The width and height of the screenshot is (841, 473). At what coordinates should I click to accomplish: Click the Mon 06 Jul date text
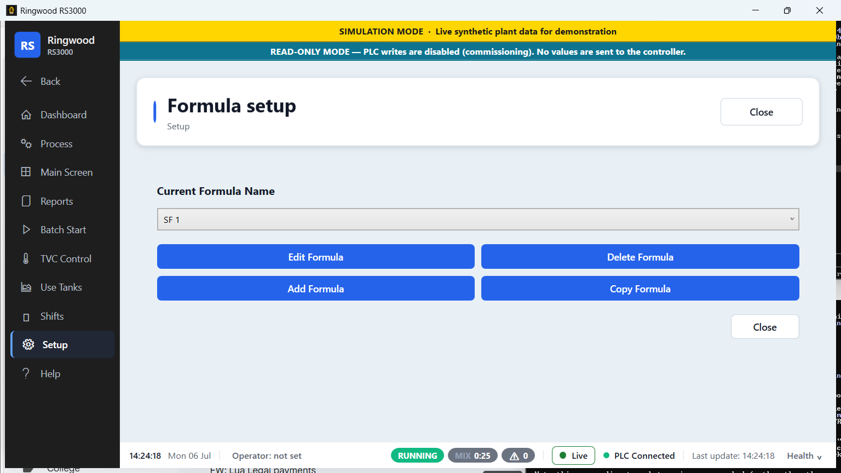(189, 455)
